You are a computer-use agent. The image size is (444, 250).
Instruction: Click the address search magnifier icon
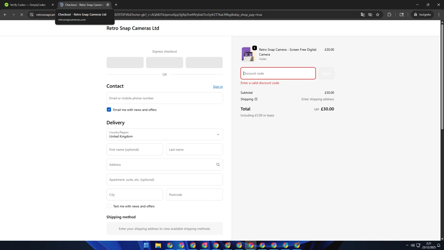point(218,165)
